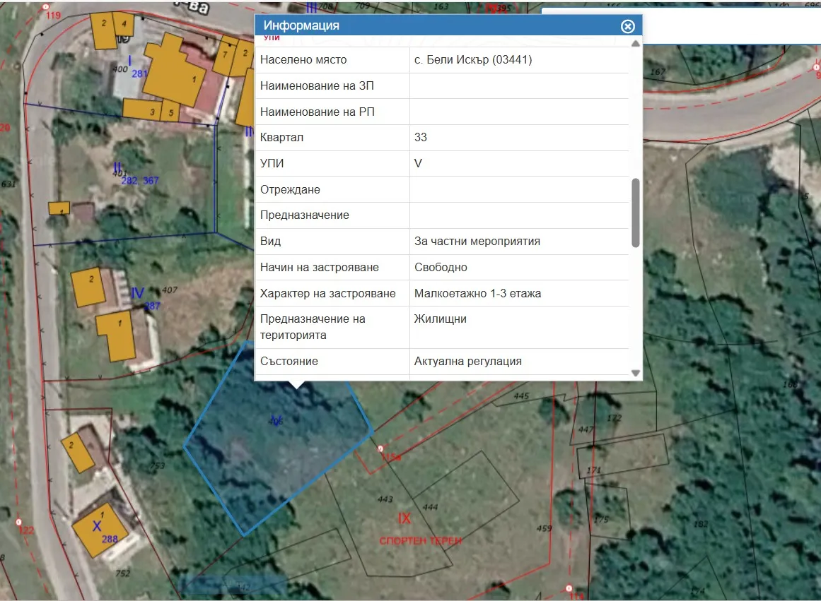Select the Квартал value '33'
The height and width of the screenshot is (601, 821).
(x=421, y=137)
